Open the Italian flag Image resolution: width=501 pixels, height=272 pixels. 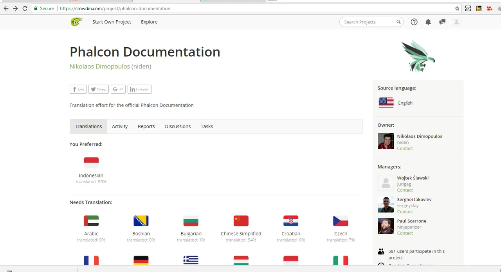(x=341, y=261)
